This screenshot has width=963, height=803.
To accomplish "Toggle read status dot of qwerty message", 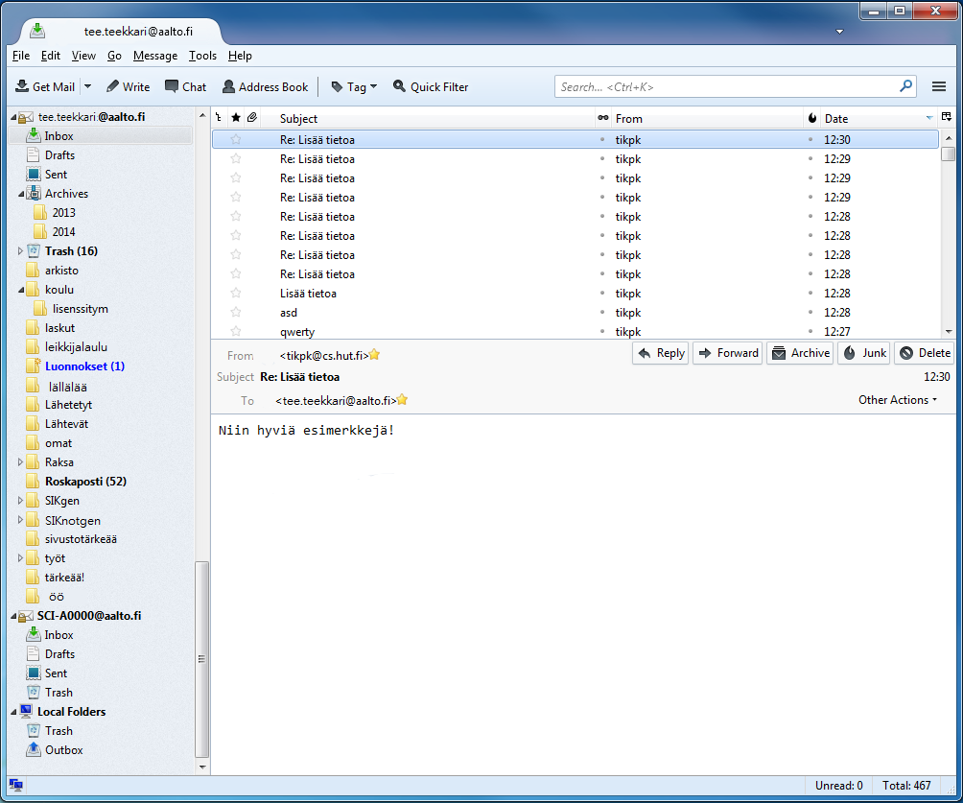I will pyautogui.click(x=602, y=331).
